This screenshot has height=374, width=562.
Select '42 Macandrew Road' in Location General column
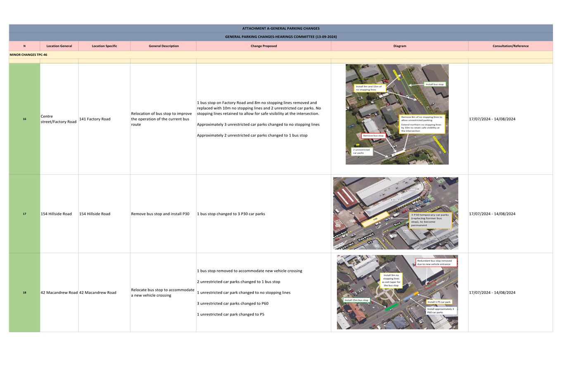coord(59,292)
